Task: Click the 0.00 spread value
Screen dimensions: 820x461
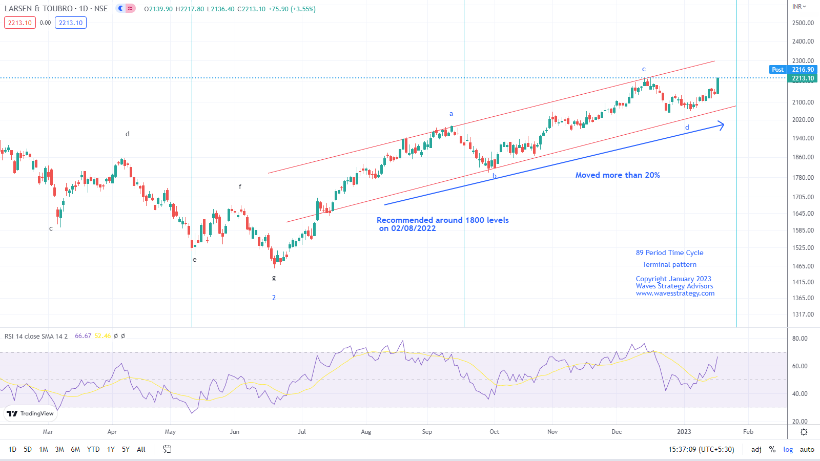Action: point(45,23)
